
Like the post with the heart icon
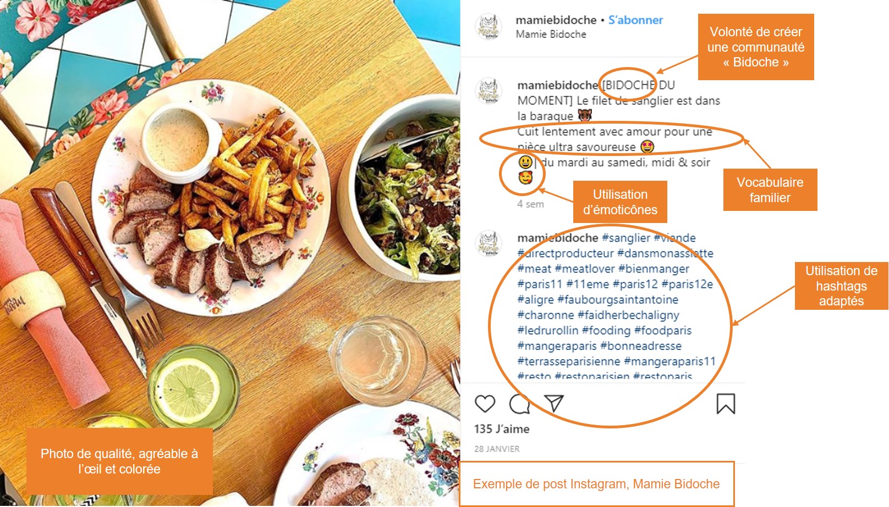point(485,404)
